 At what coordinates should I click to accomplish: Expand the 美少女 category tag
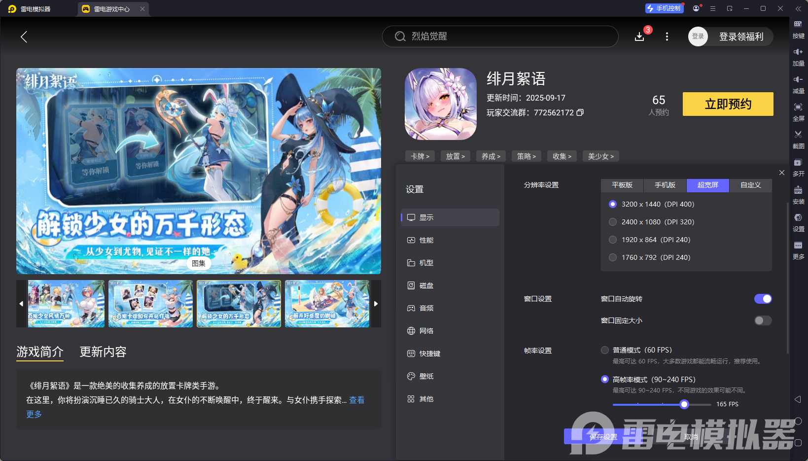[600, 156]
